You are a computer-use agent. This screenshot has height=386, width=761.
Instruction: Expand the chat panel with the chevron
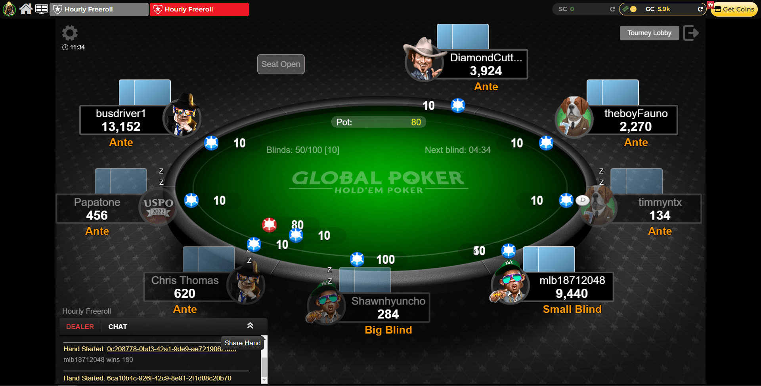pos(250,325)
